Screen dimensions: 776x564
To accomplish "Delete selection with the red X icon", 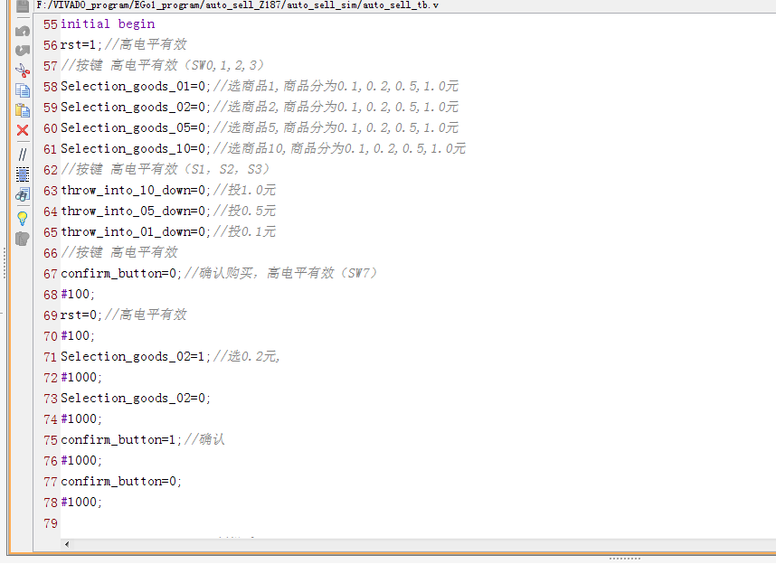I will pos(22,131).
